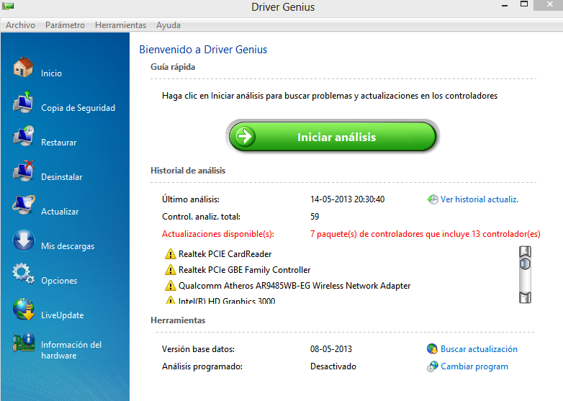The width and height of the screenshot is (563, 401).
Task: Select Realtek PCIe GBE Family Controller entry
Action: 245,270
